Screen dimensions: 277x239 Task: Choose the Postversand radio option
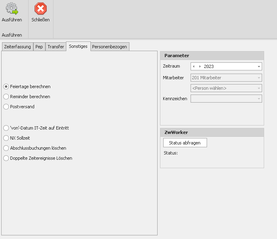pyautogui.click(x=6, y=107)
